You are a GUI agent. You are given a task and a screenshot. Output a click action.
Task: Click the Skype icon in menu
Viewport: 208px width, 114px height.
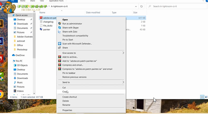click(x=60, y=28)
